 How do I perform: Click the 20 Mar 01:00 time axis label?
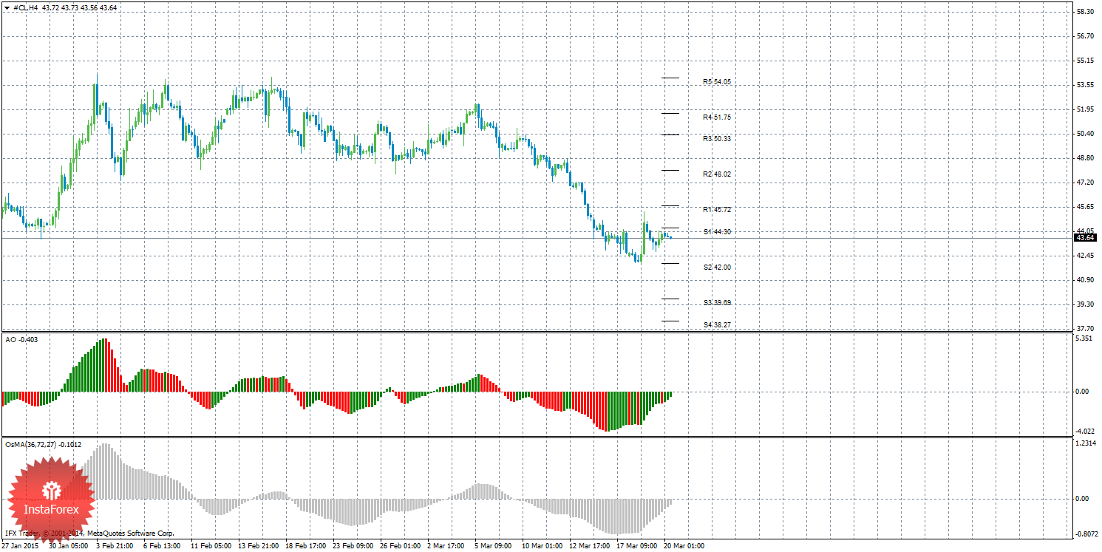click(x=684, y=546)
